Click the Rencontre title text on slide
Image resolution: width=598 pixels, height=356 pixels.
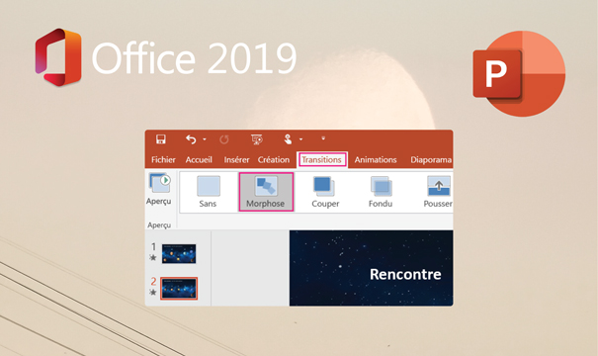(x=405, y=274)
